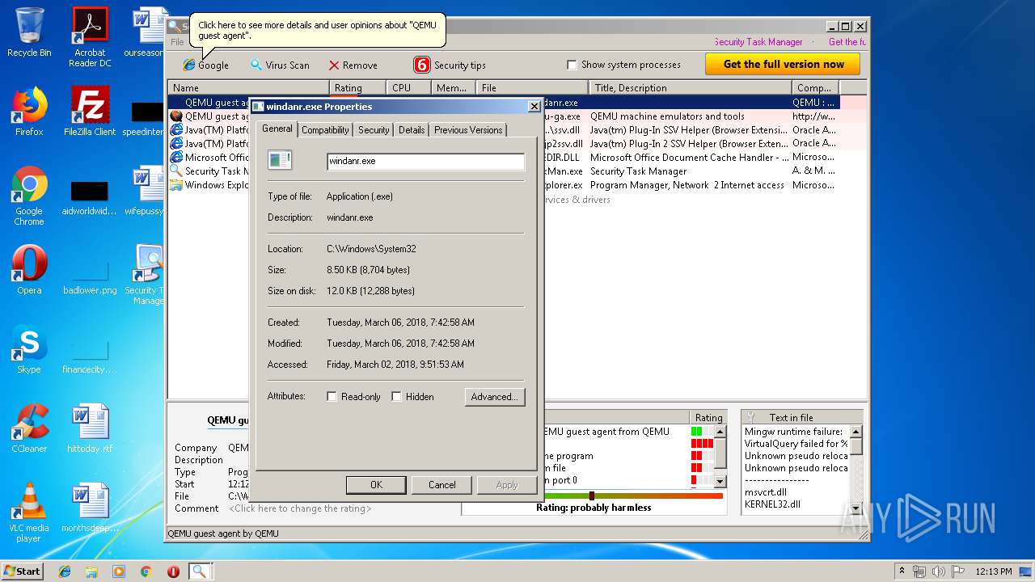Open media player from taskbar

click(119, 571)
